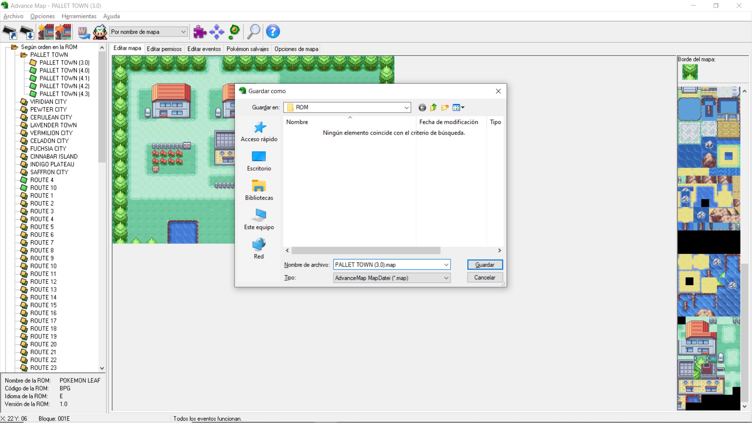Click the new map house icon
The image size is (754, 425).
click(46, 32)
